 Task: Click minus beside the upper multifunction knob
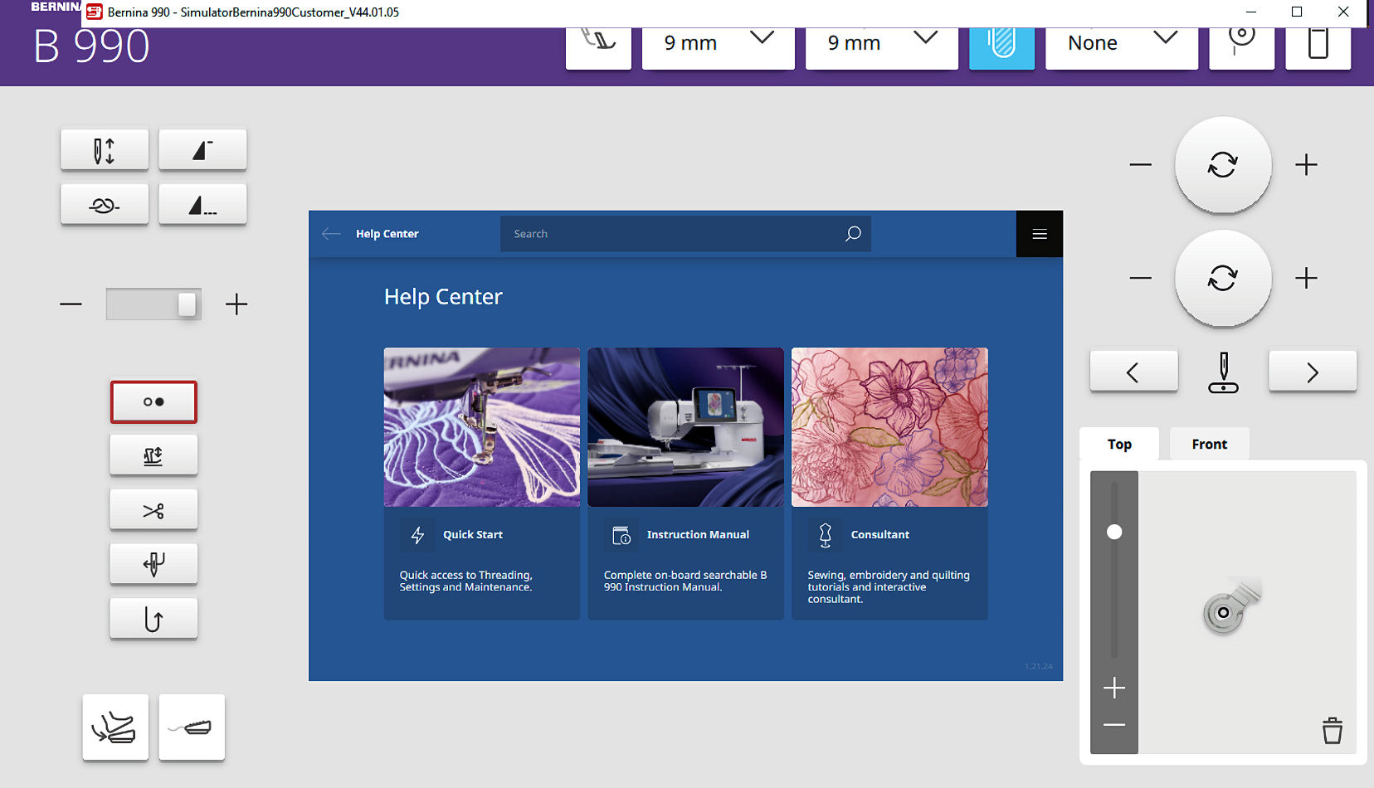tap(1141, 165)
